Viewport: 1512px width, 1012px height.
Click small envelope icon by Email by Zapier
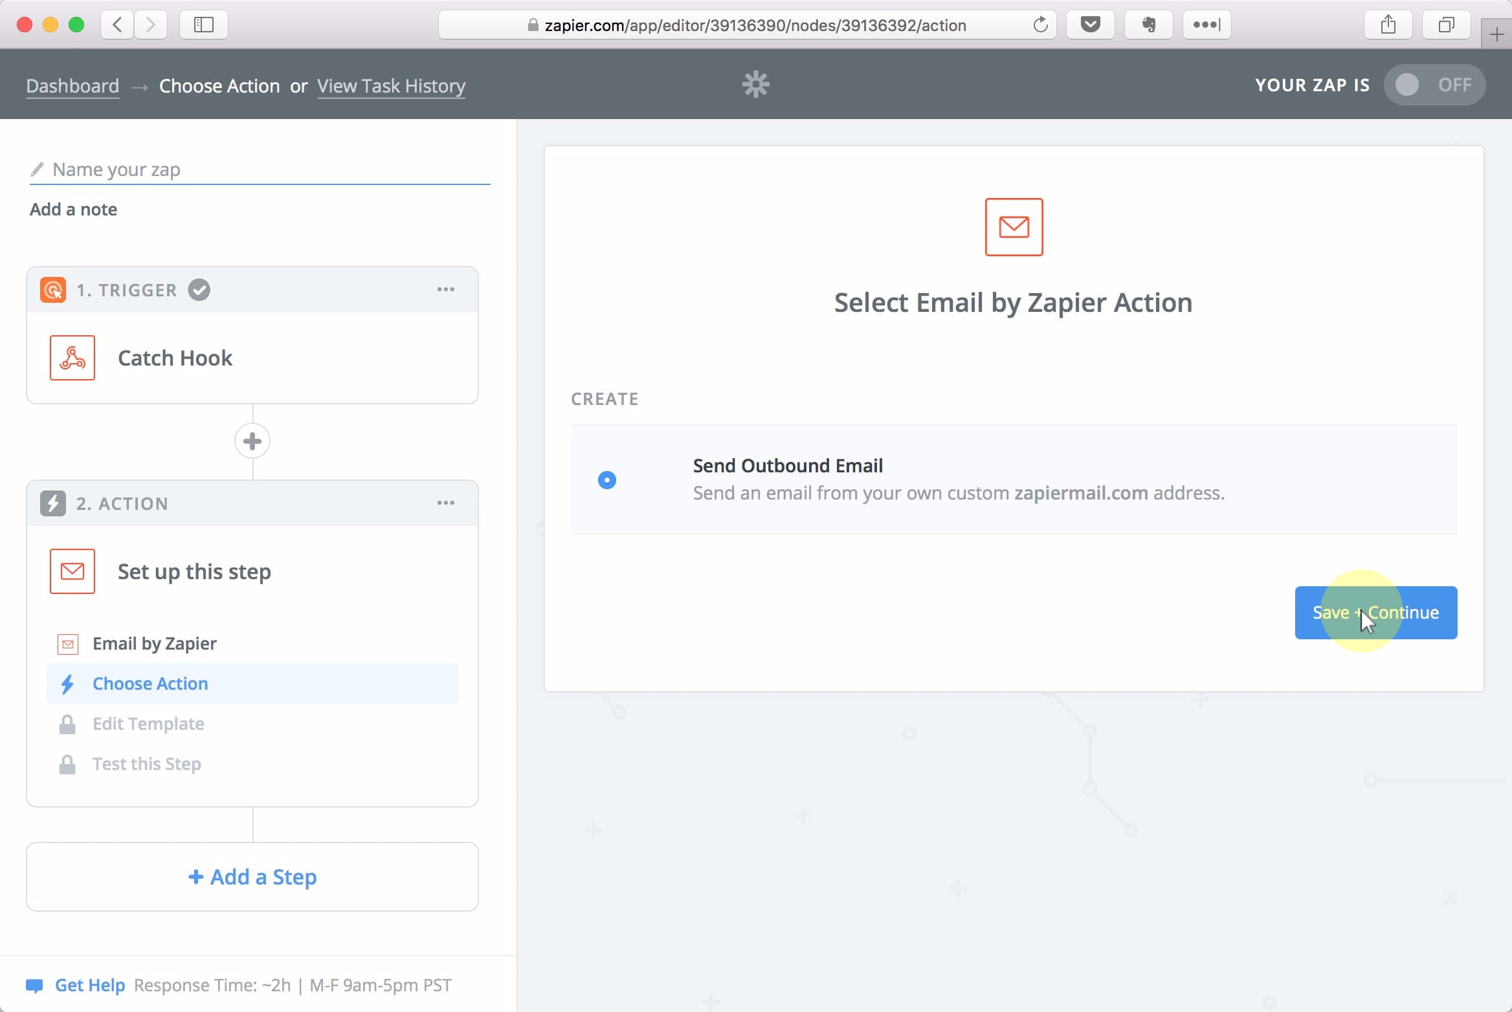(68, 644)
